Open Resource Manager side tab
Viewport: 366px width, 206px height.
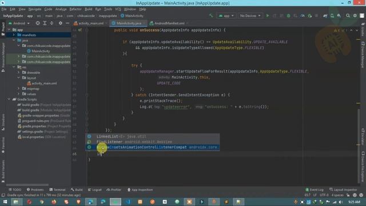coord(3,57)
